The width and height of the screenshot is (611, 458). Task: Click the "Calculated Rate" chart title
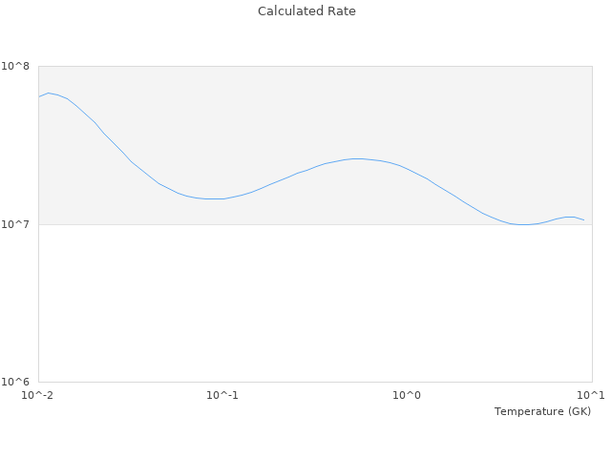tap(306, 11)
